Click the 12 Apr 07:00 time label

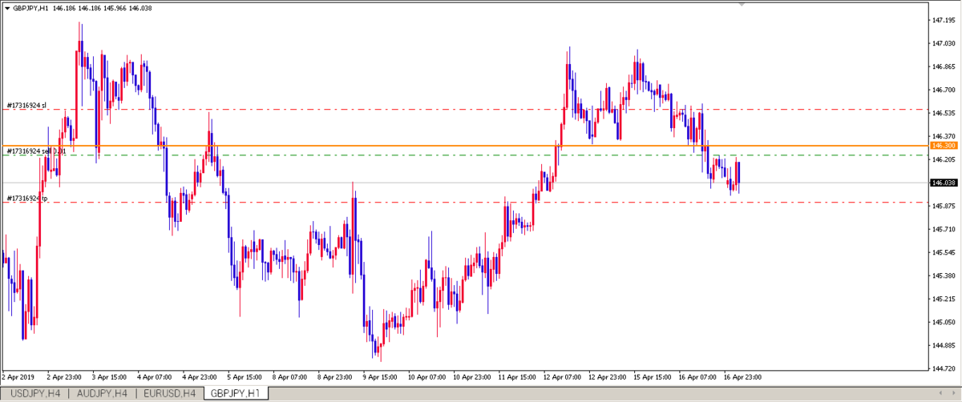click(x=564, y=376)
